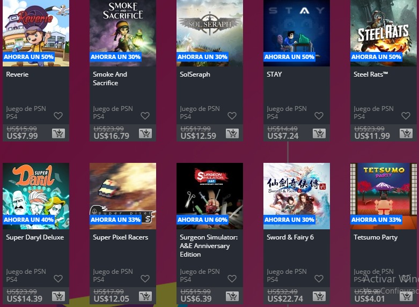Add Sword & Fairy 6 to cart

(319, 296)
